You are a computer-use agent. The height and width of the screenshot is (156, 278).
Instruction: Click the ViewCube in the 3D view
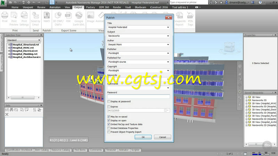[229, 47]
